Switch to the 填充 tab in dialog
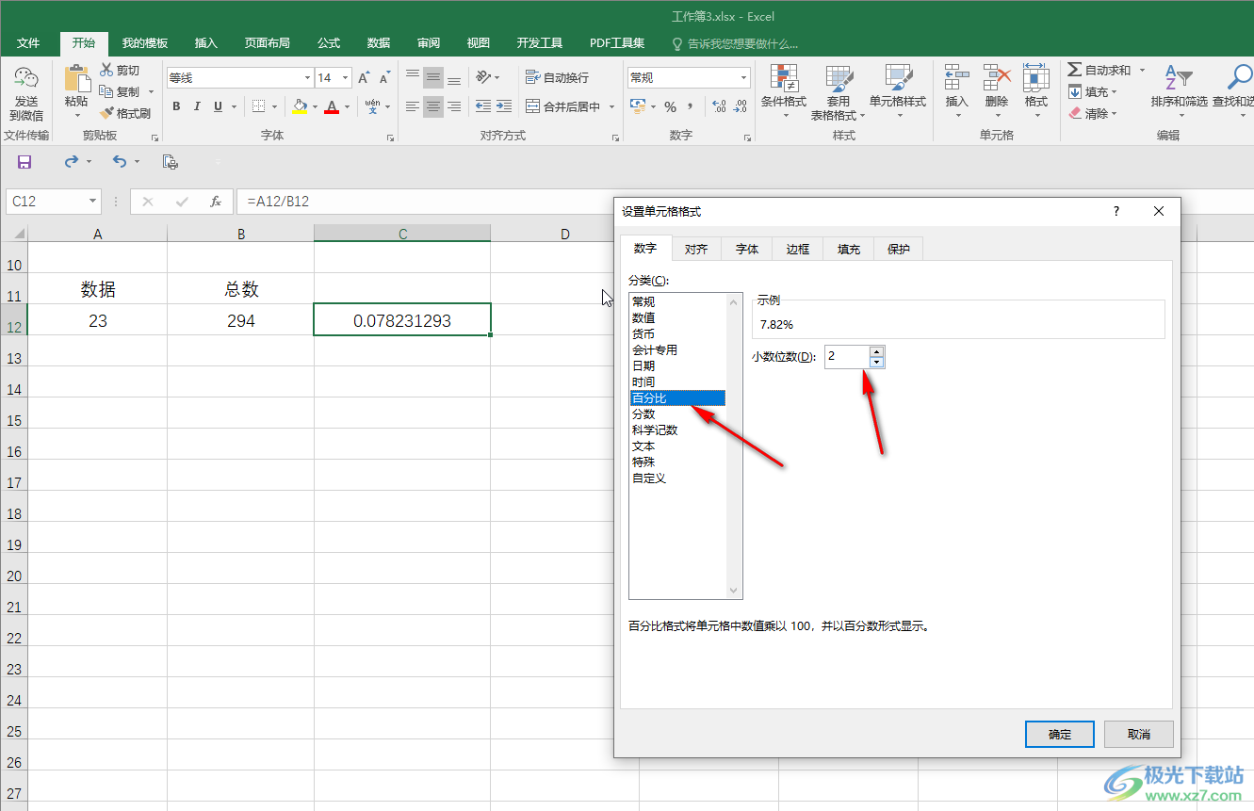Screen dimensions: 1254x811 849,249
